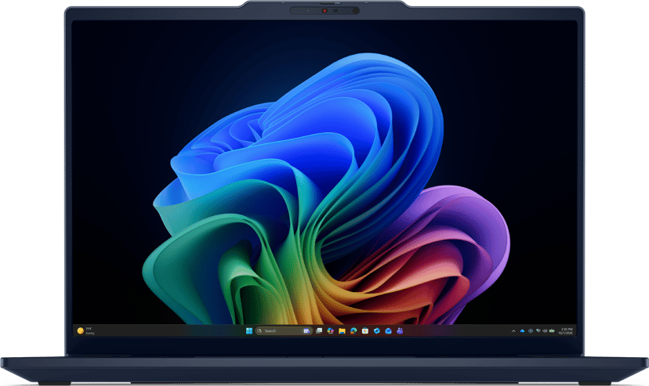The width and height of the screenshot is (649, 386).
Task: Open OneDrive cloud icon in the tray
Action: click(522, 331)
